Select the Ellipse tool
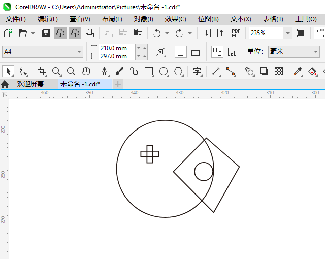 pyautogui.click(x=164, y=71)
